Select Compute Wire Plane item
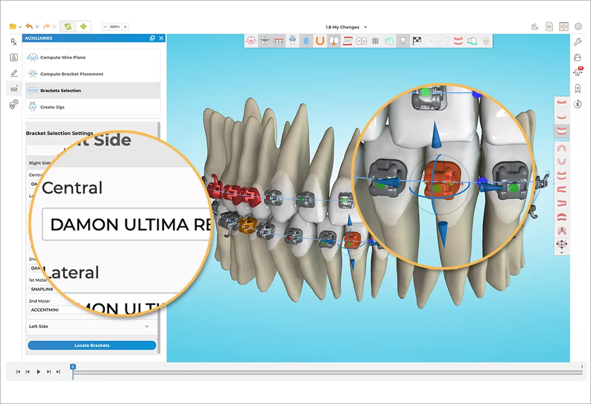The height and width of the screenshot is (404, 591). pos(63,57)
